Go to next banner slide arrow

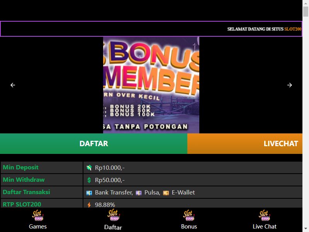[x=289, y=85]
